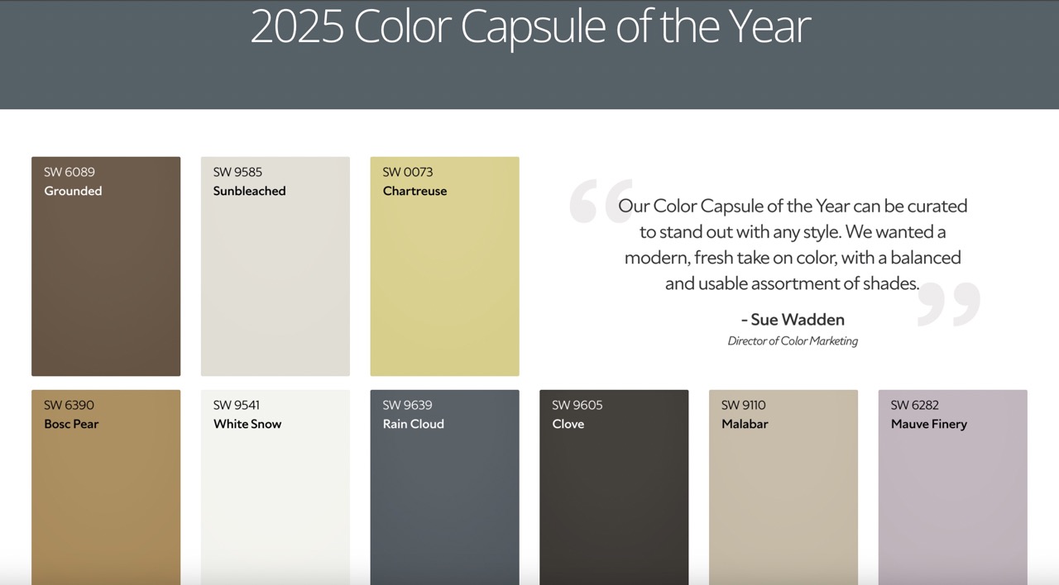Click the SW 6390 color code
The image size is (1059, 585).
point(69,405)
